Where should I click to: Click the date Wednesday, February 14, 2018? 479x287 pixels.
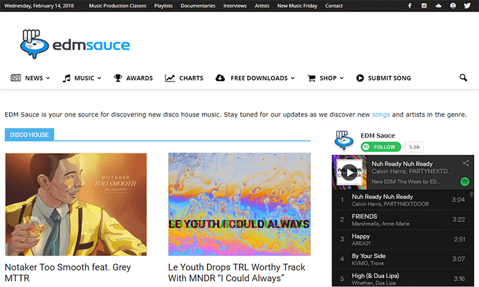pyautogui.click(x=39, y=6)
